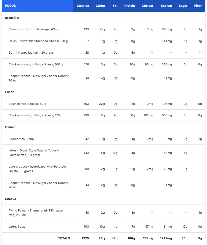This screenshot has height=245, width=207.
Task: Open the Latte, 1 cup entry
Action: [x=17, y=227]
